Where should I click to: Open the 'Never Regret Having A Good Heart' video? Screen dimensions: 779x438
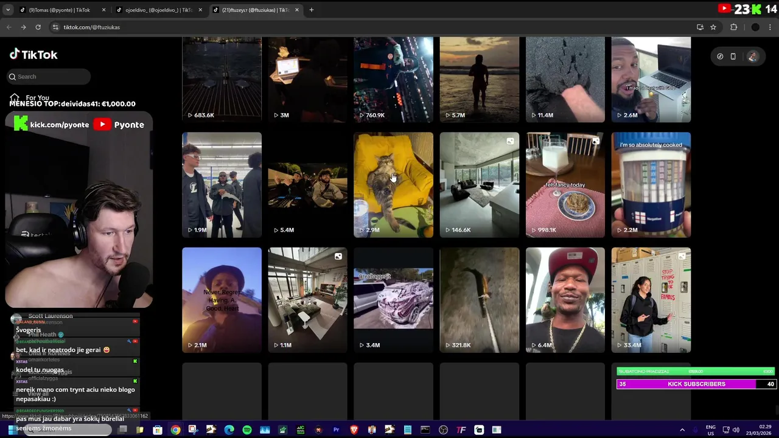pyautogui.click(x=222, y=299)
